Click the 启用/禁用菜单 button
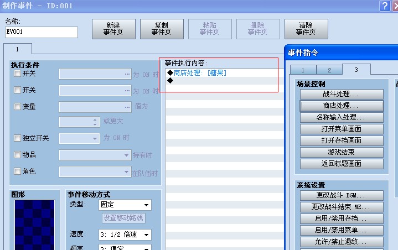Image resolution: width=398 pixels, height=250 pixels. point(342,231)
